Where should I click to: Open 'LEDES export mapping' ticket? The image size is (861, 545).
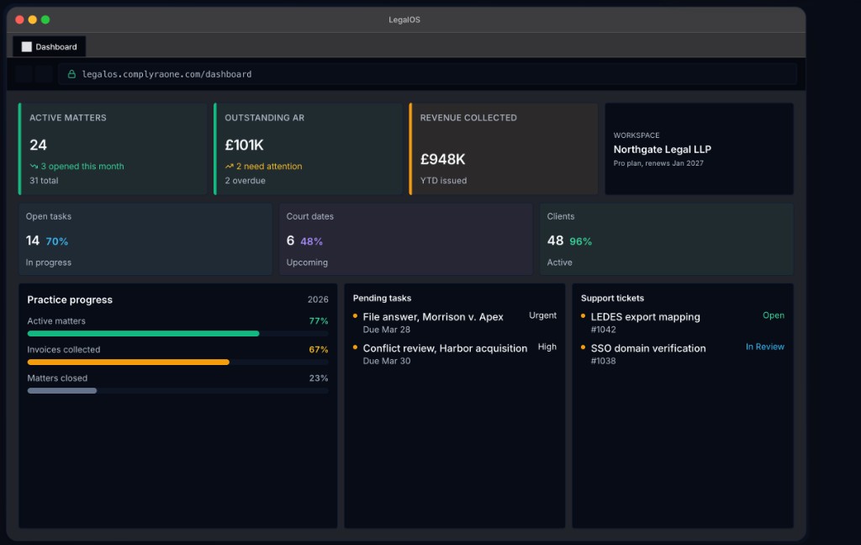pyautogui.click(x=645, y=317)
